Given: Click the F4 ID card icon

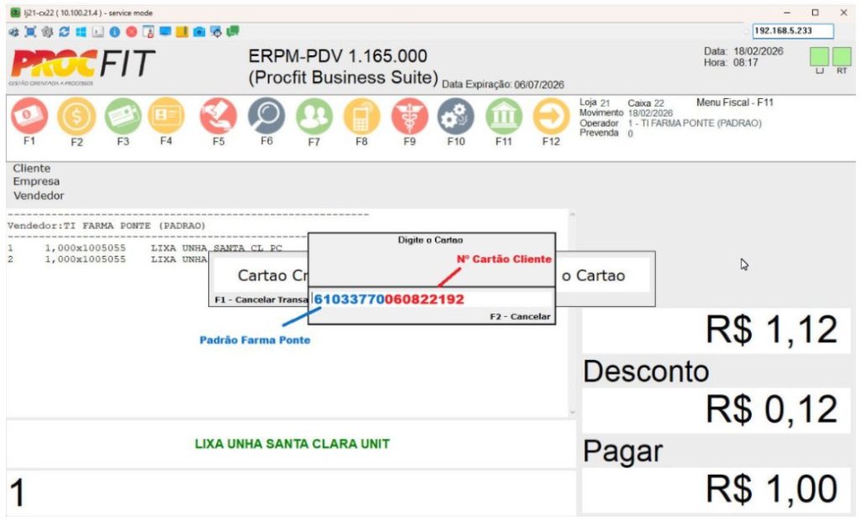Looking at the screenshot, I should click(x=166, y=117).
